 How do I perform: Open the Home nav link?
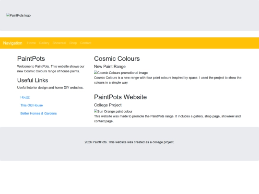[x=31, y=43]
